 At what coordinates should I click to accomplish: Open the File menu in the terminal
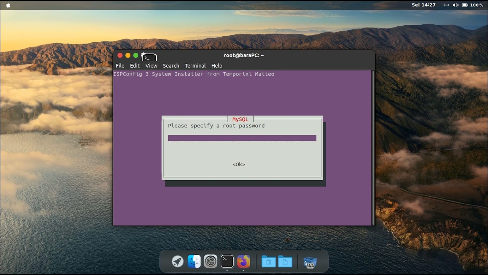coord(120,66)
